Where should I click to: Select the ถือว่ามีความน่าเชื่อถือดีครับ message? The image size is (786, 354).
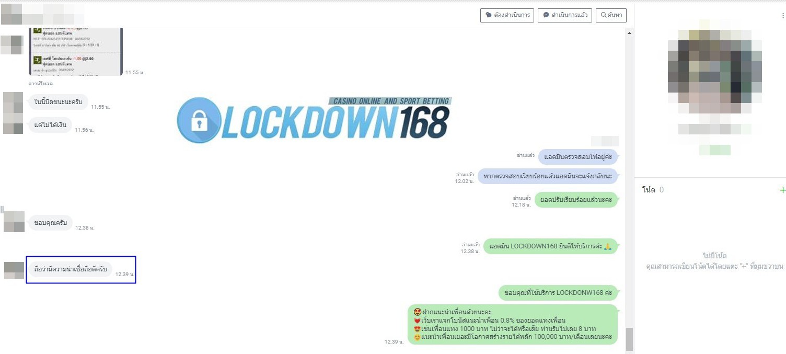[x=70, y=269]
